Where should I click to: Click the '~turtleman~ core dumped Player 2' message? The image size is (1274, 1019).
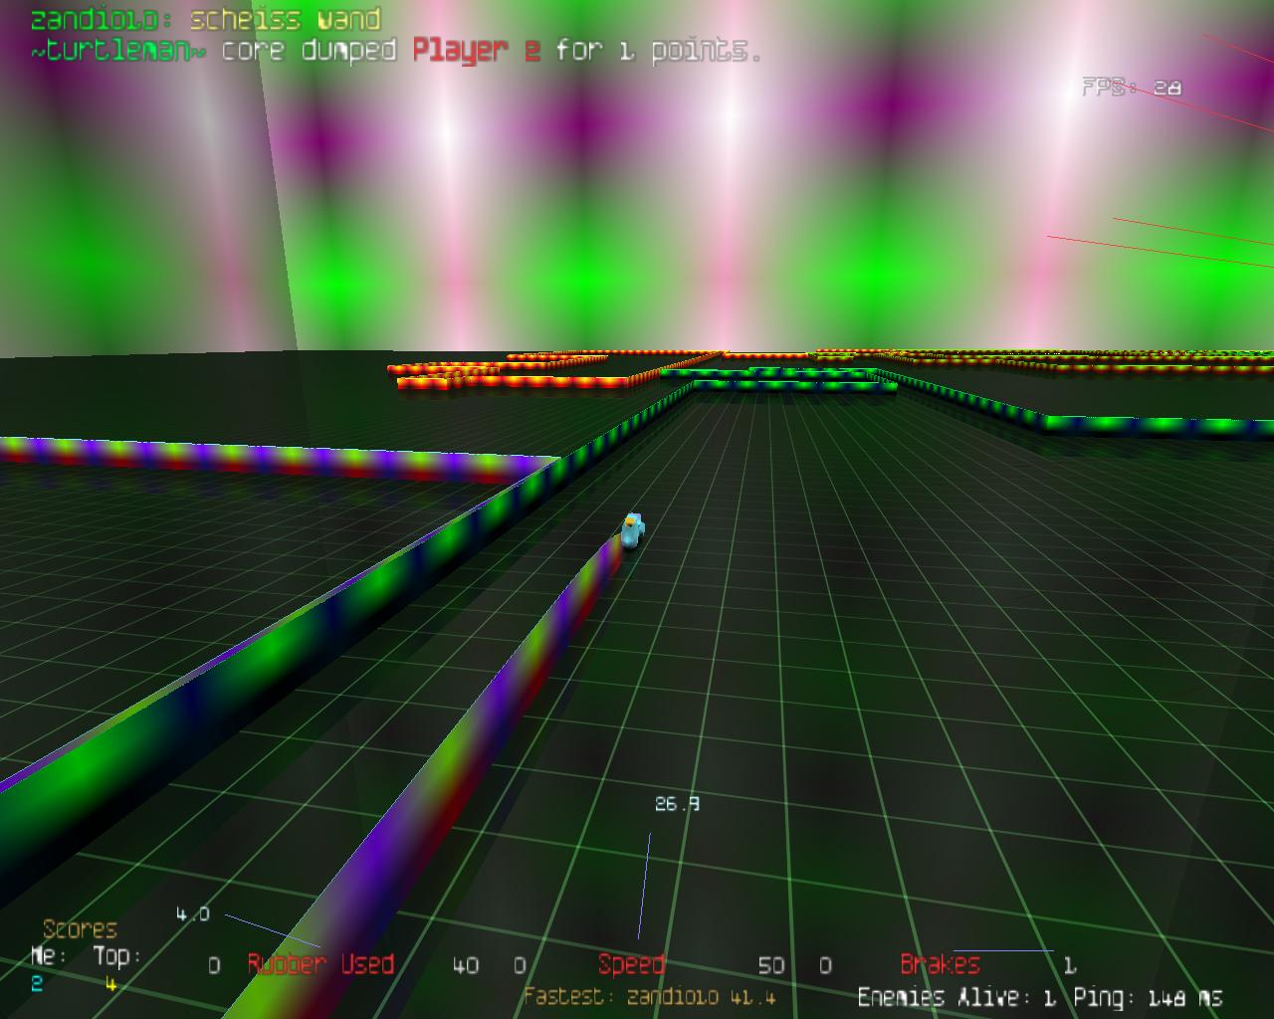[396, 51]
